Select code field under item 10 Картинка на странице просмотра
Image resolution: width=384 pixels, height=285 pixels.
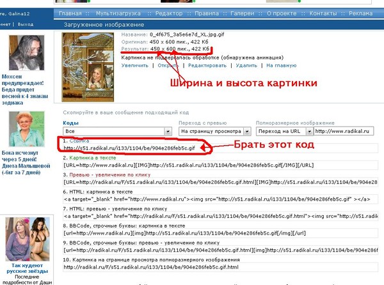[x=220, y=267]
